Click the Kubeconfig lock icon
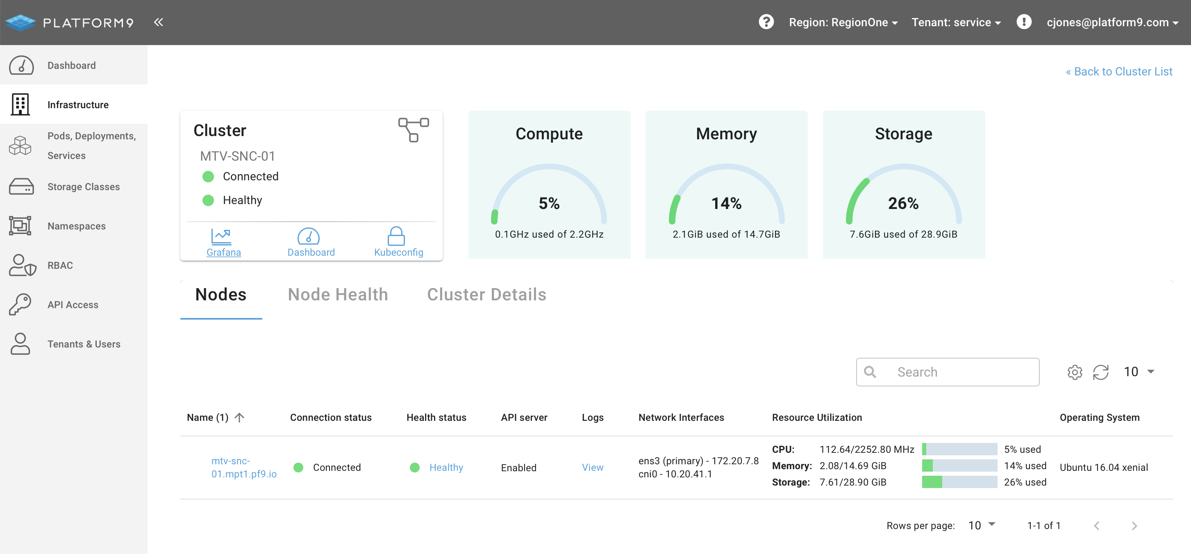The height and width of the screenshot is (554, 1191). (x=396, y=236)
